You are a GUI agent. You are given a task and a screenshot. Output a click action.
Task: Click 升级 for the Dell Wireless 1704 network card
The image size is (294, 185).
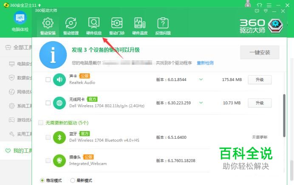260,103
